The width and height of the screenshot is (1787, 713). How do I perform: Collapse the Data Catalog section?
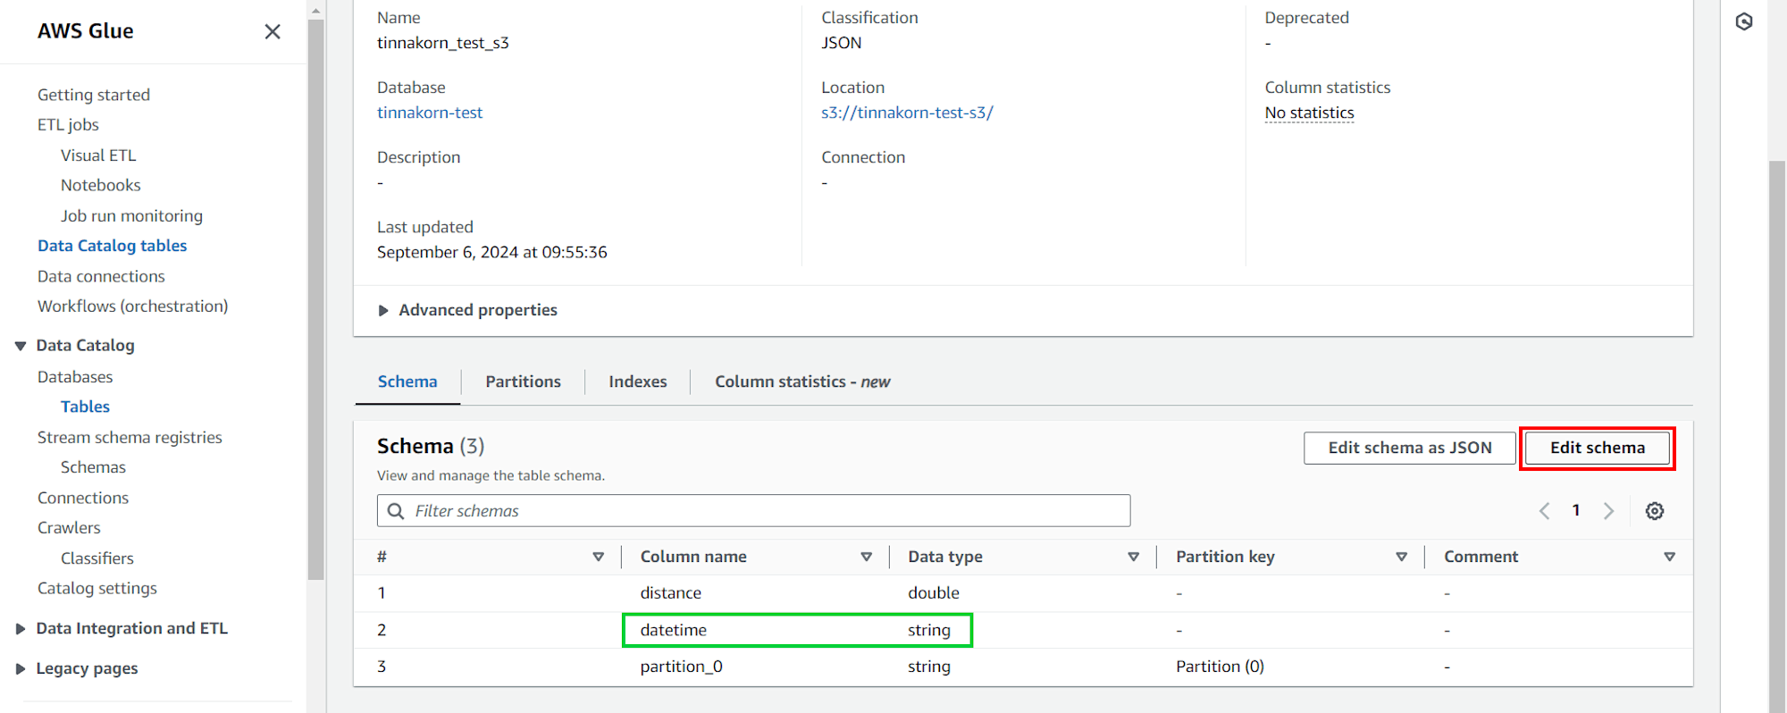20,346
